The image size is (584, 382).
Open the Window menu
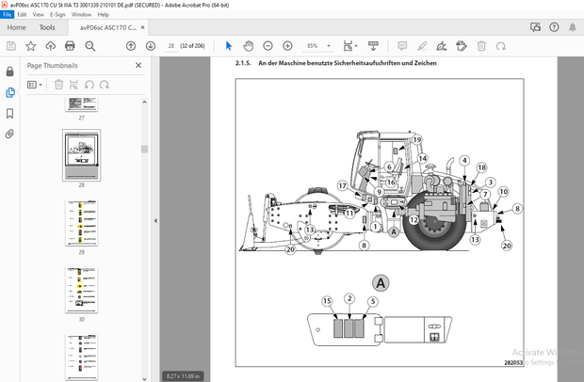pos(81,14)
